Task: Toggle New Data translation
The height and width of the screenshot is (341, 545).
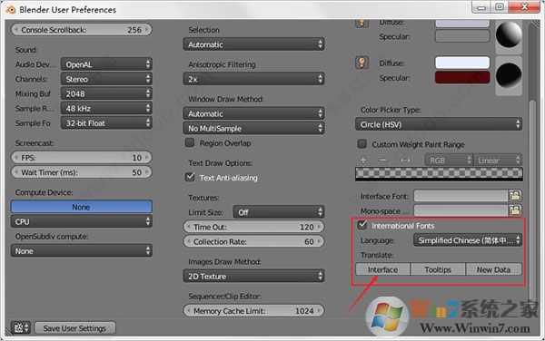Action: (x=493, y=269)
